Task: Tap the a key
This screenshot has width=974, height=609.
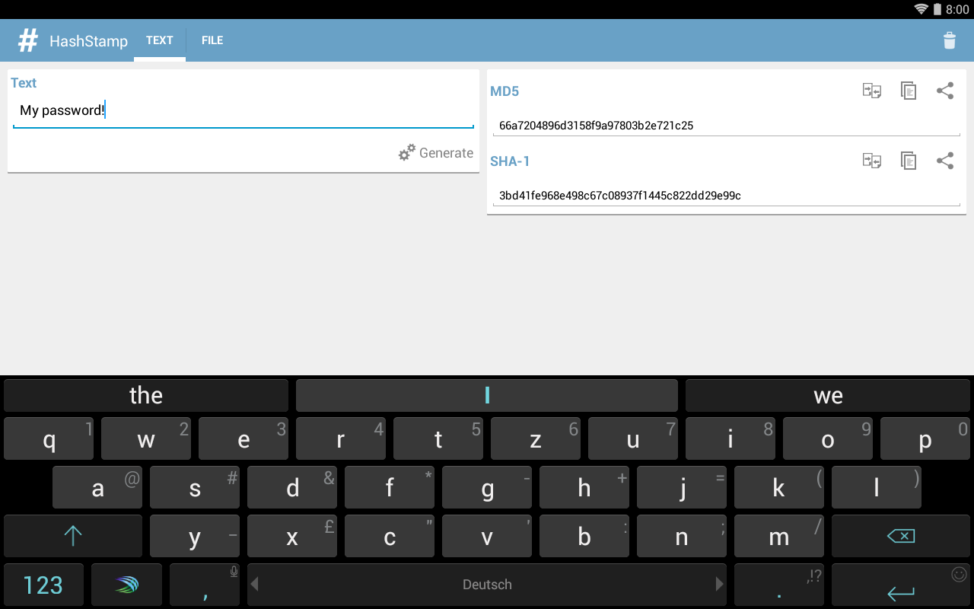Action: (97, 487)
